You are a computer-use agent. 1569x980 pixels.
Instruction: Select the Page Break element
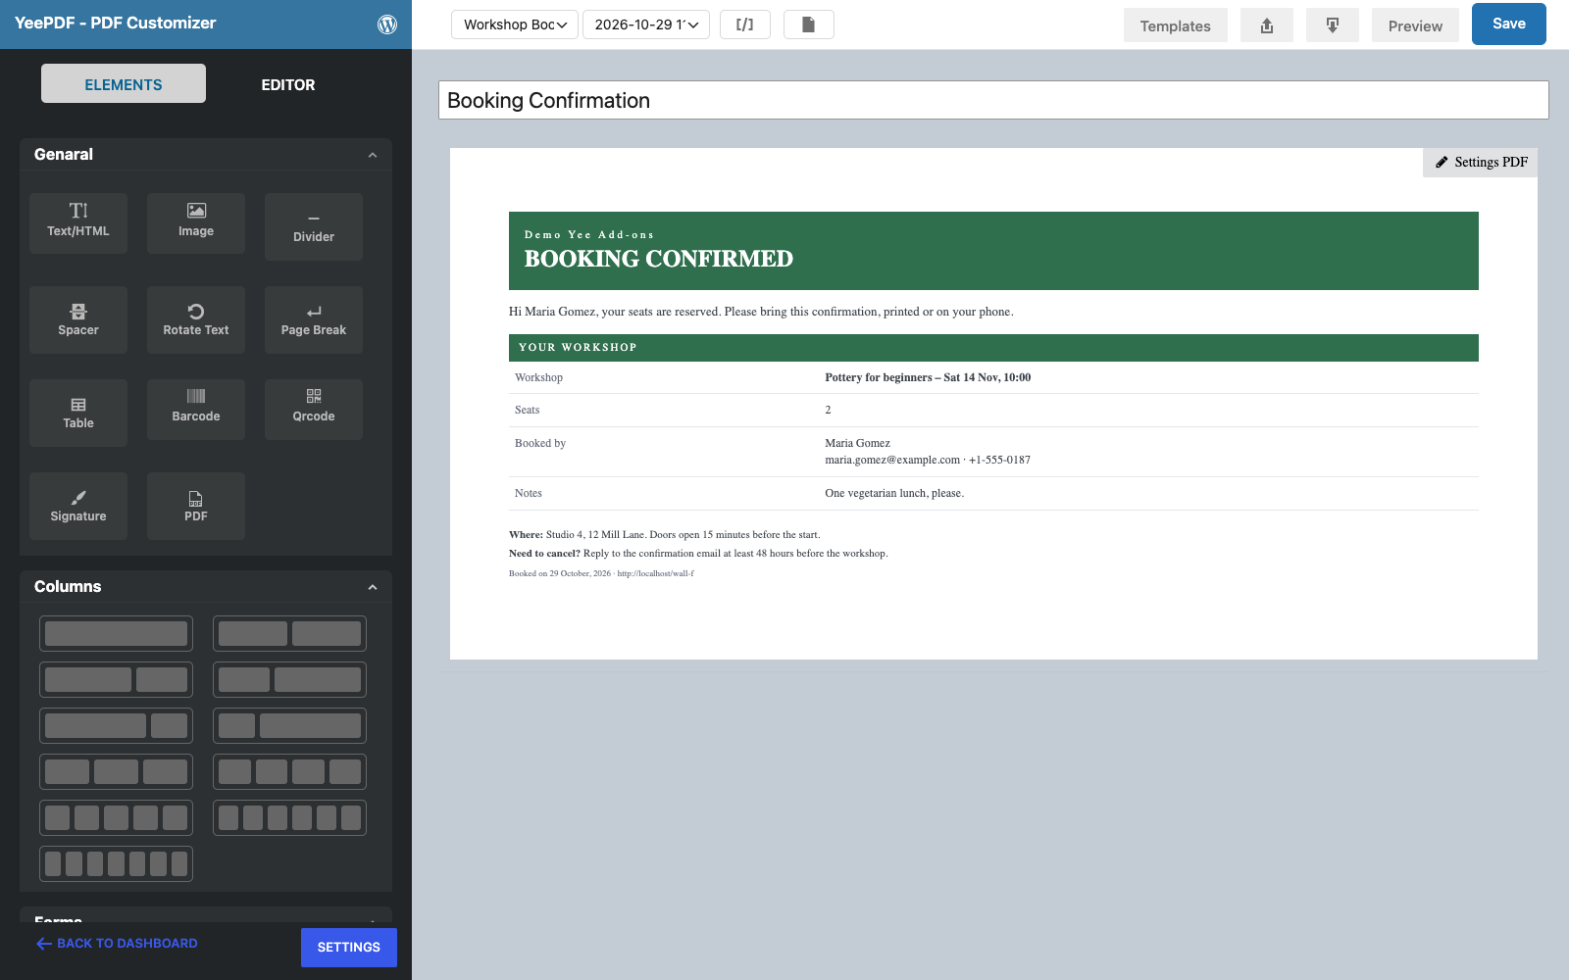(314, 319)
